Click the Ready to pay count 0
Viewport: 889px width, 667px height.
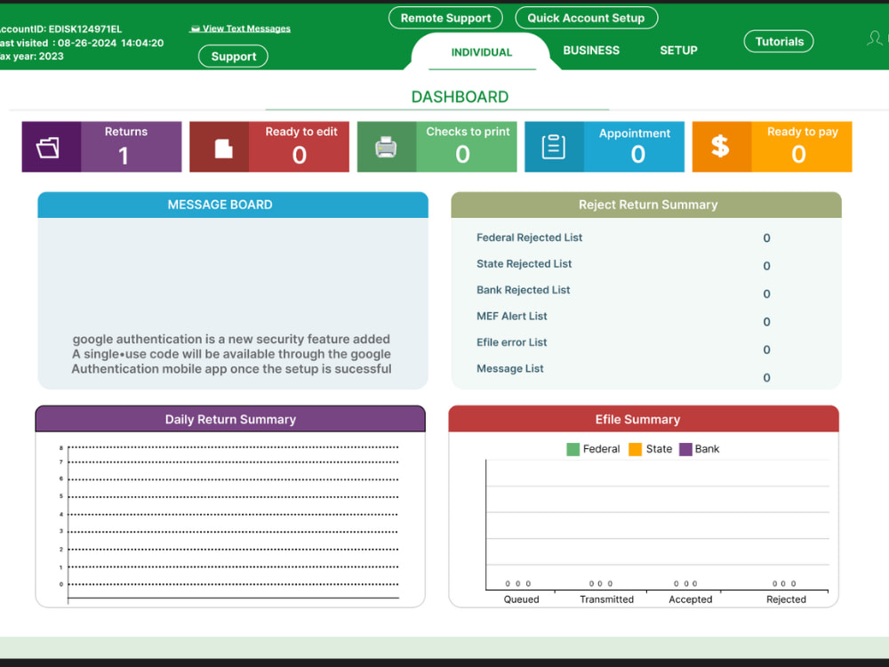pyautogui.click(x=798, y=154)
